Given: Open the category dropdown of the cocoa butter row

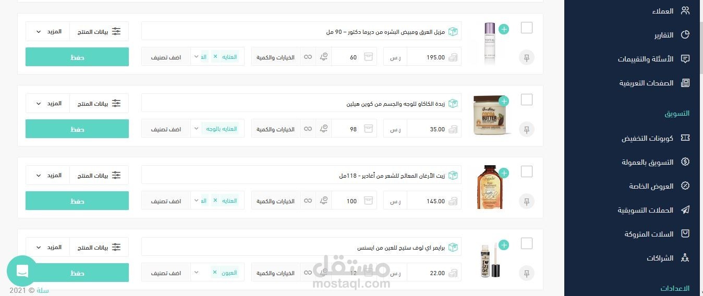Looking at the screenshot, I should [196, 129].
